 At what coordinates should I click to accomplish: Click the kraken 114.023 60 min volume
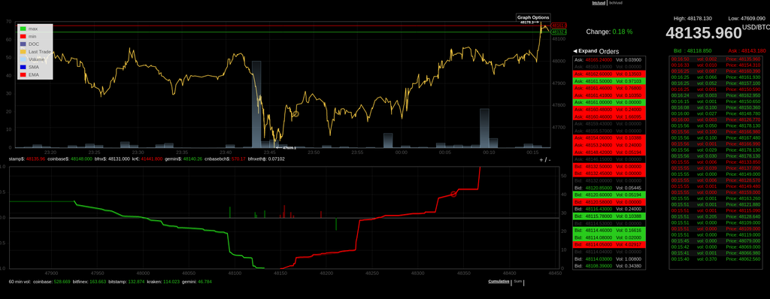coord(162,281)
